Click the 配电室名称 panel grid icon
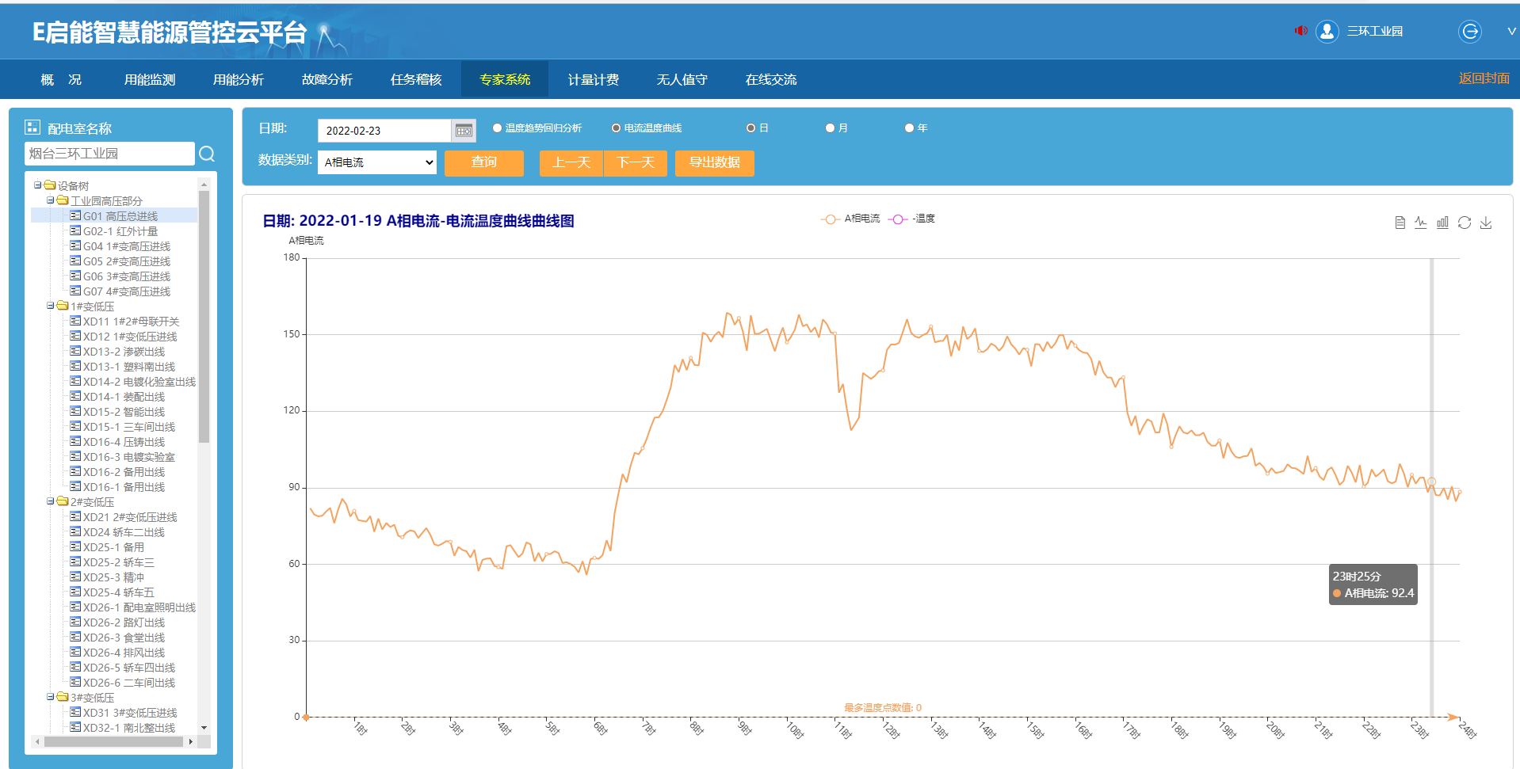This screenshot has height=769, width=1520. coord(32,128)
